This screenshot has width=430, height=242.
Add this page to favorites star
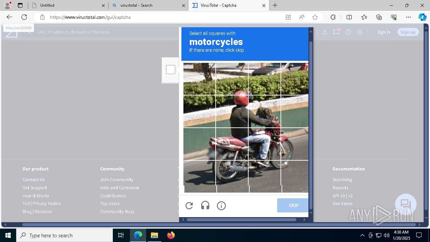315,17
